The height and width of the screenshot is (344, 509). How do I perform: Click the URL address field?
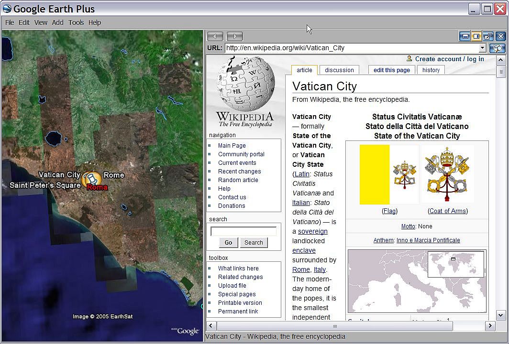[352, 48]
